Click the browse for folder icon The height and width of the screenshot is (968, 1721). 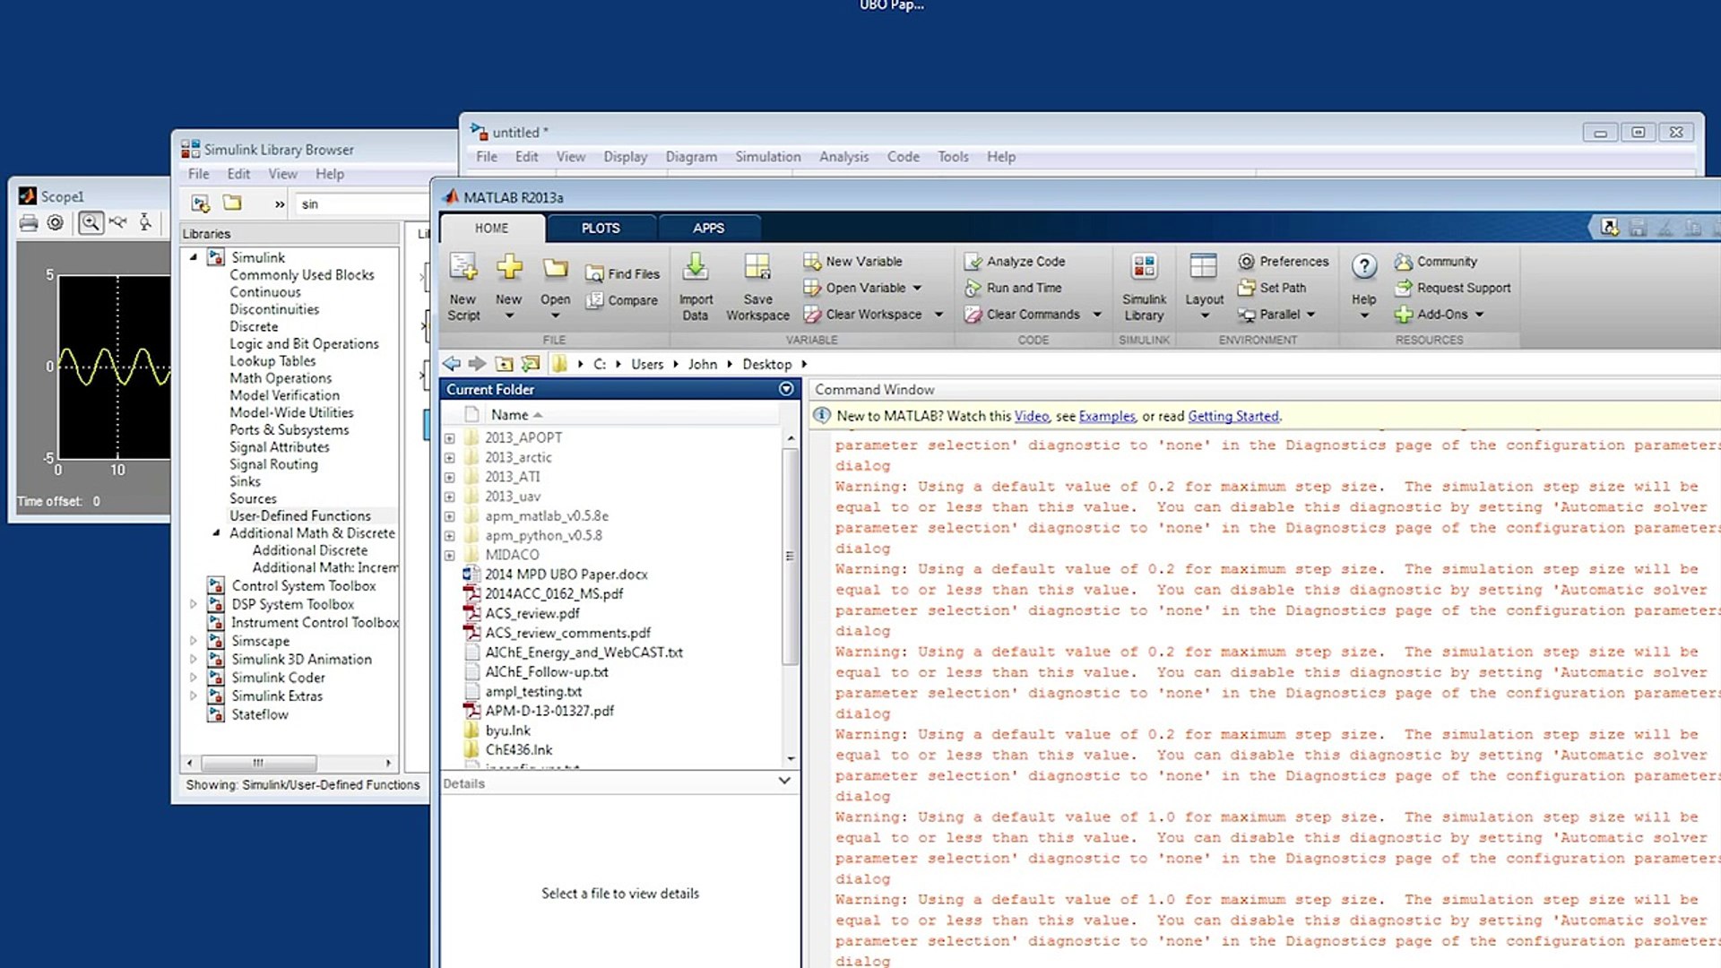pyautogui.click(x=532, y=364)
